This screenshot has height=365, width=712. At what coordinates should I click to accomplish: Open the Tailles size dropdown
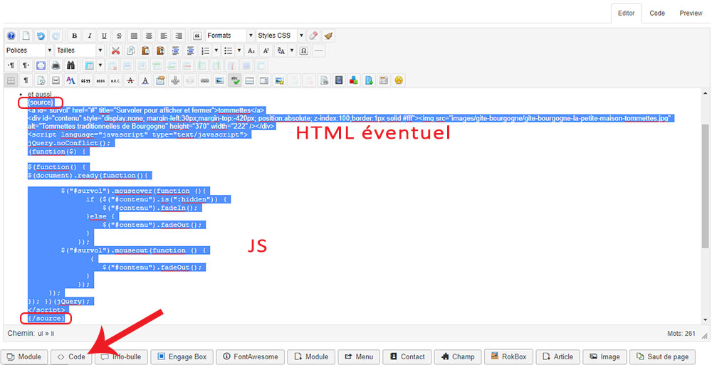[x=80, y=51]
